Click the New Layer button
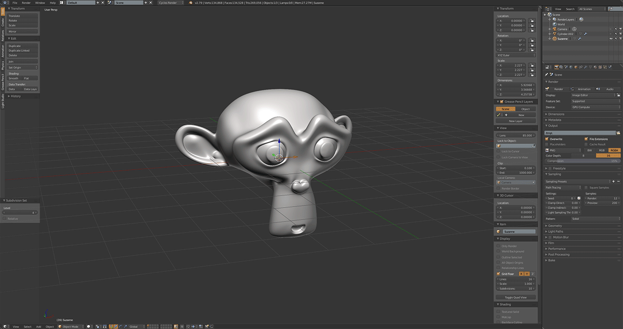 pyautogui.click(x=516, y=121)
